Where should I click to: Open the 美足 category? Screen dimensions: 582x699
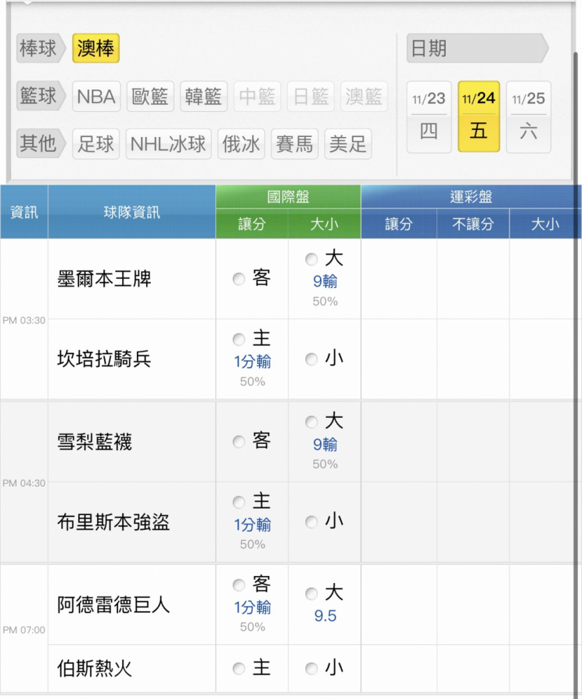click(348, 144)
